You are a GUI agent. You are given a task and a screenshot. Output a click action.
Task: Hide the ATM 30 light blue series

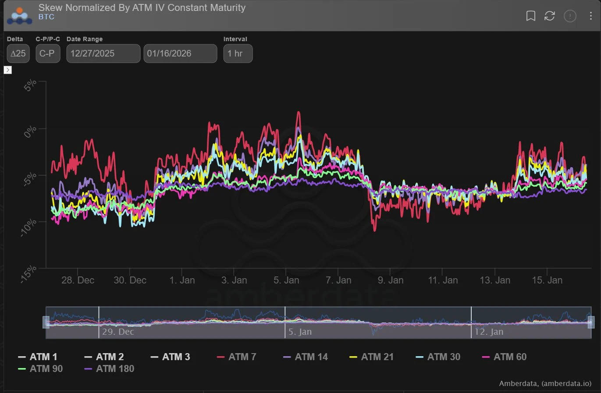click(438, 357)
